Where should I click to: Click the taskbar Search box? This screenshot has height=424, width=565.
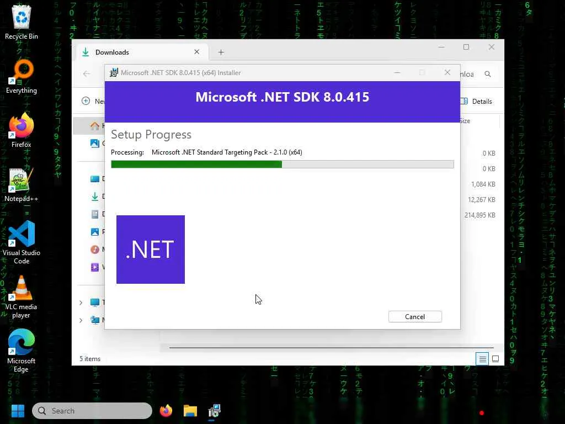click(x=92, y=411)
